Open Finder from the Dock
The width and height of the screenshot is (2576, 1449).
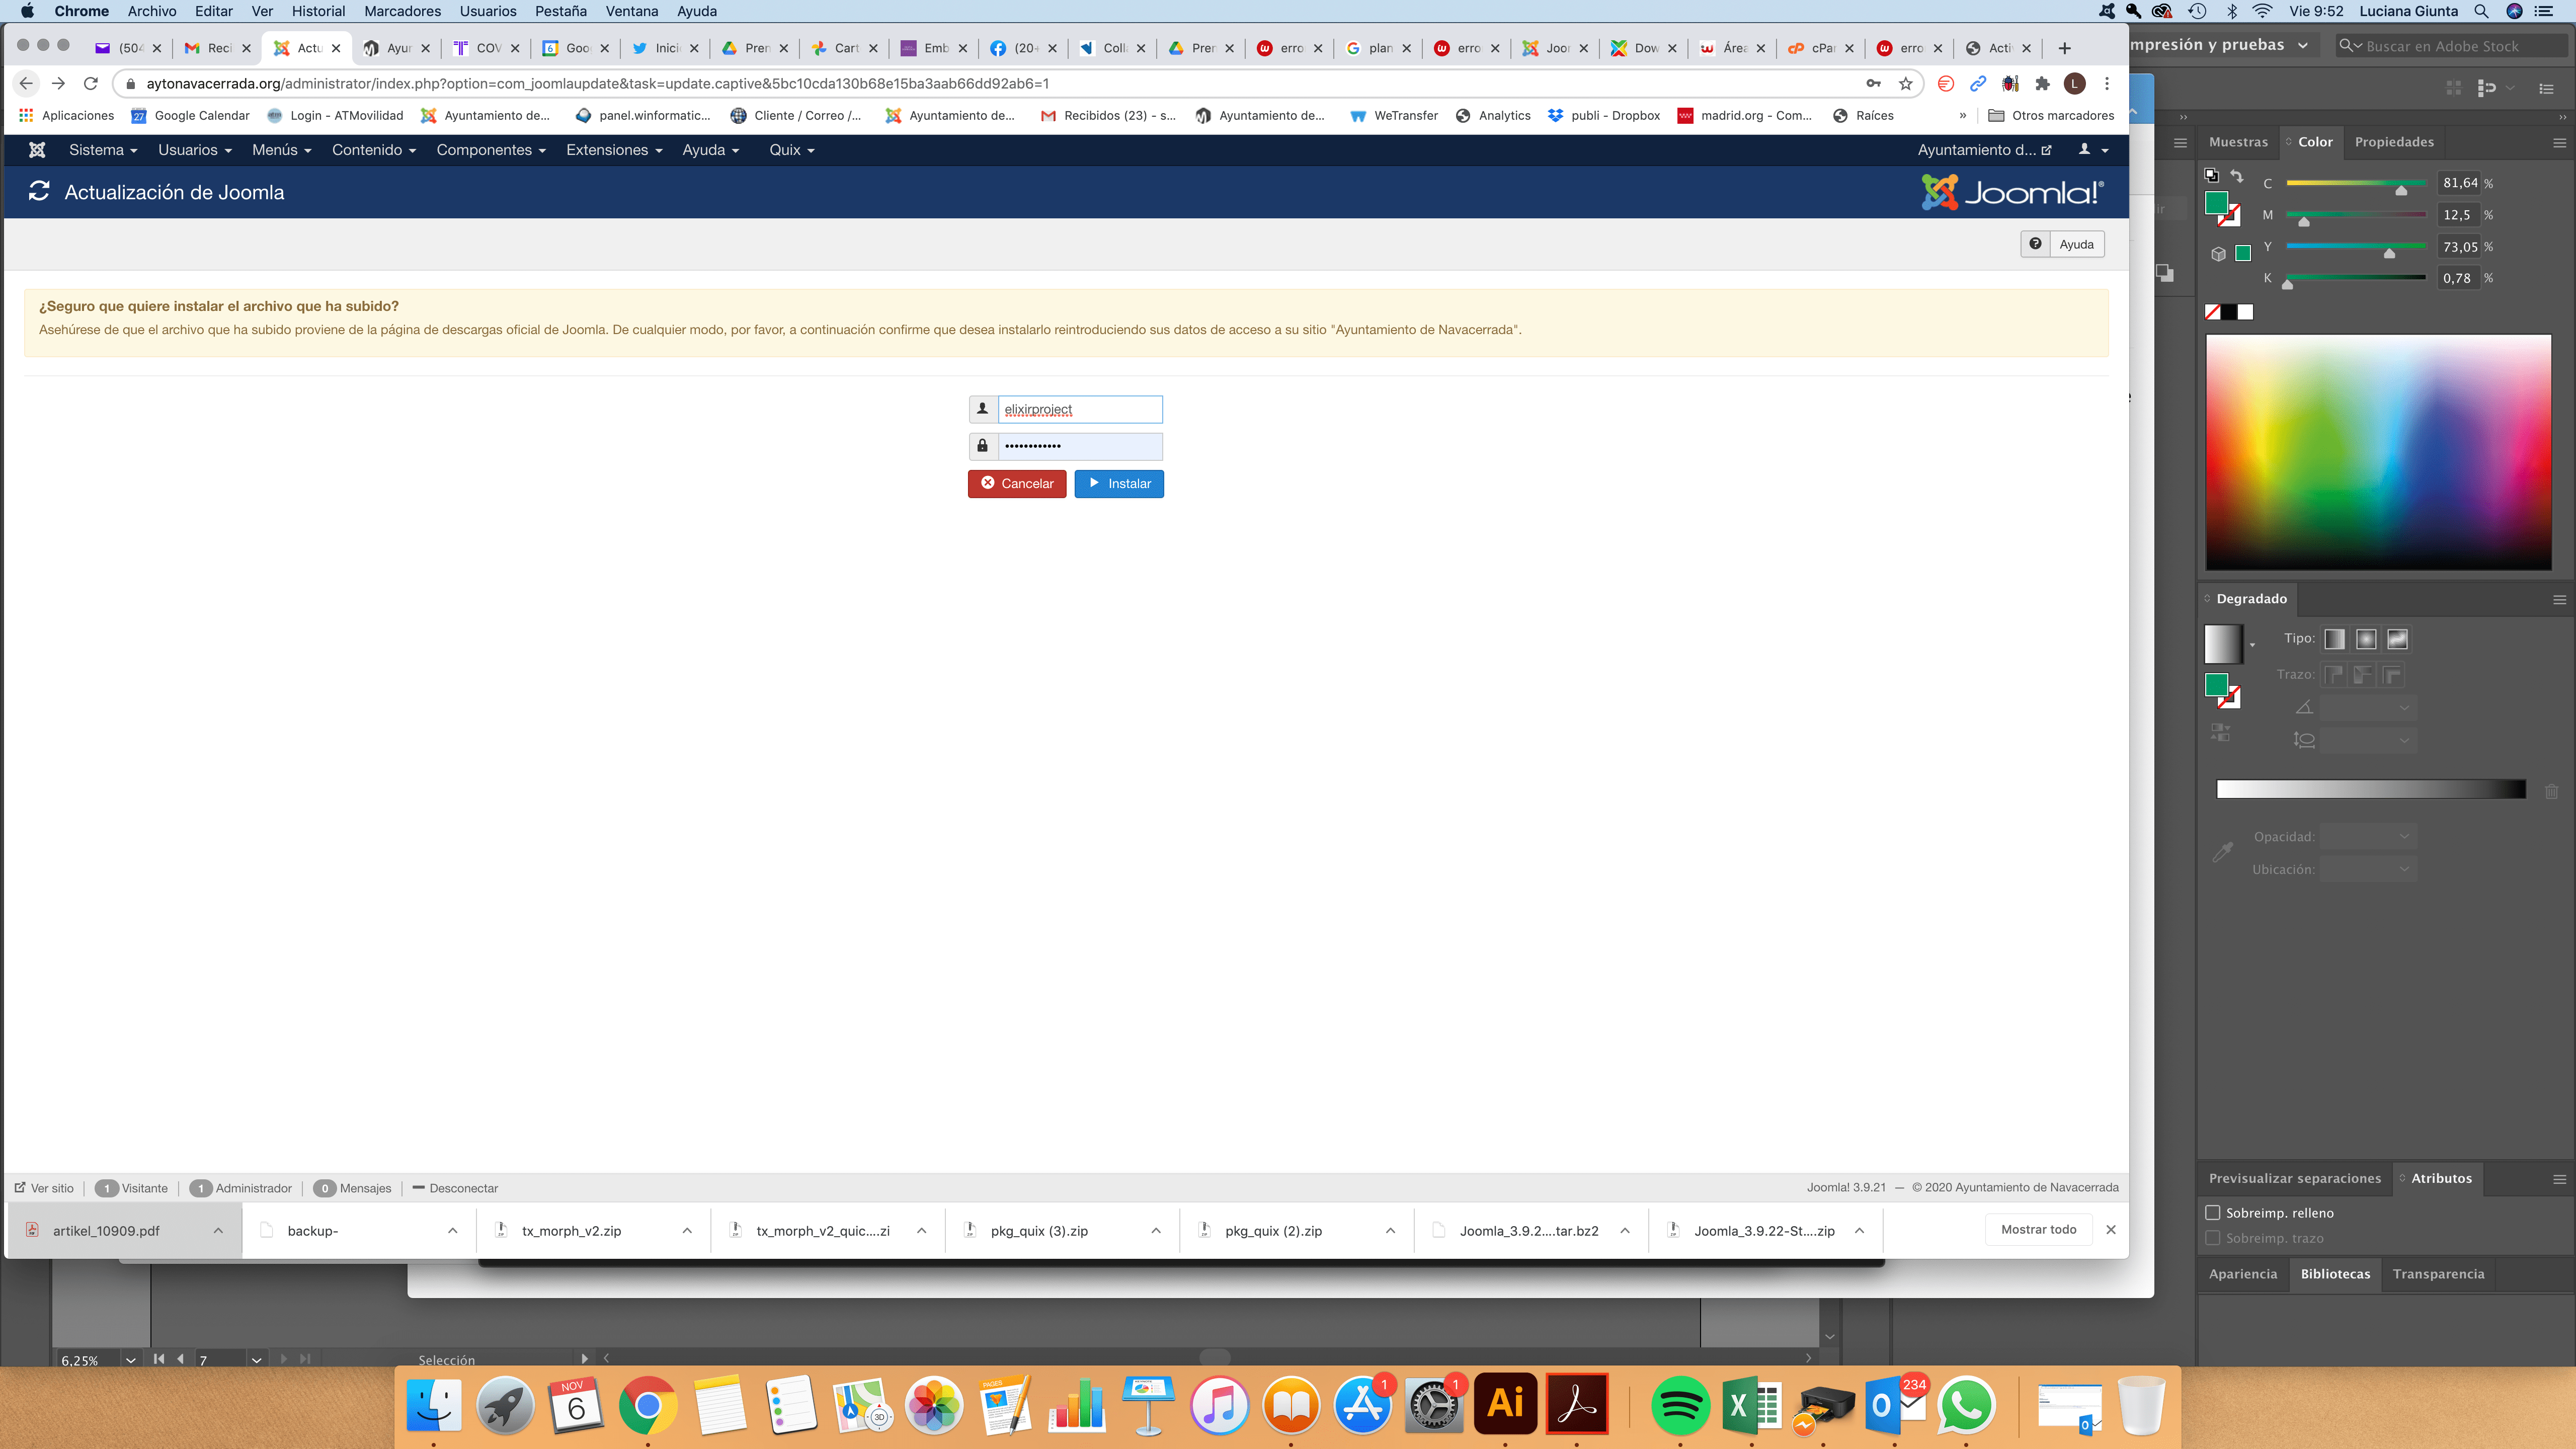point(434,1405)
